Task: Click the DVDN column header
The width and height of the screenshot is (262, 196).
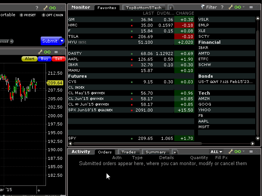Action: (165, 13)
